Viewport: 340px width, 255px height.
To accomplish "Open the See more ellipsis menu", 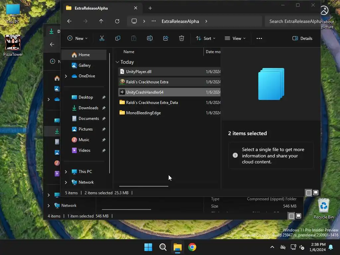I will click(259, 39).
